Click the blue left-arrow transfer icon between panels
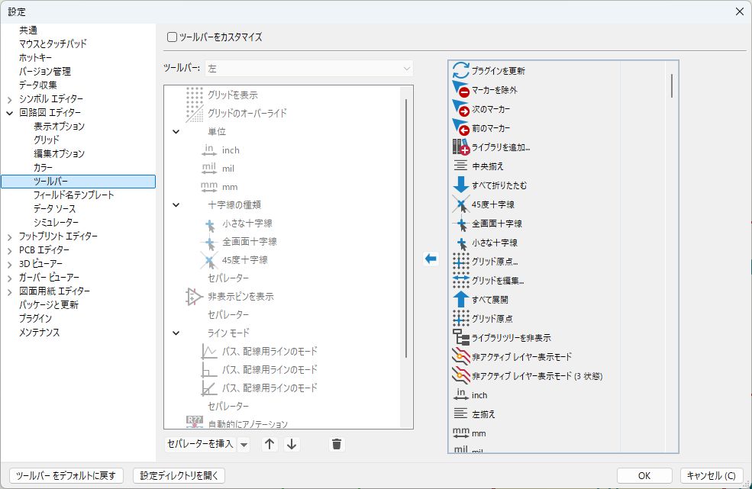The height and width of the screenshot is (489, 752). click(x=430, y=258)
